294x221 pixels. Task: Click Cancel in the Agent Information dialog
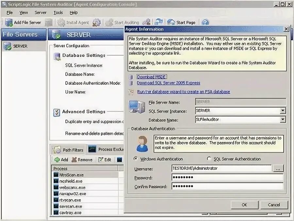(274, 205)
